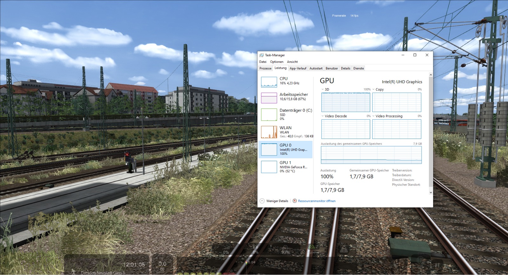This screenshot has width=508, height=275.
Task: Click Weniger Details to collapse view
Action: (x=274, y=201)
